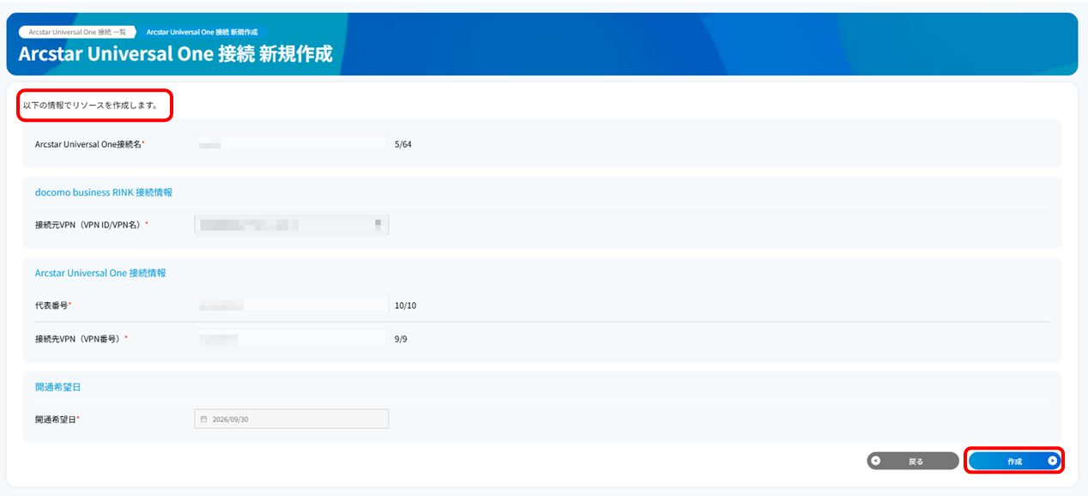Click the 接続元VPN (VPN ID/VPN名) label
1088x496 pixels.
(x=92, y=225)
